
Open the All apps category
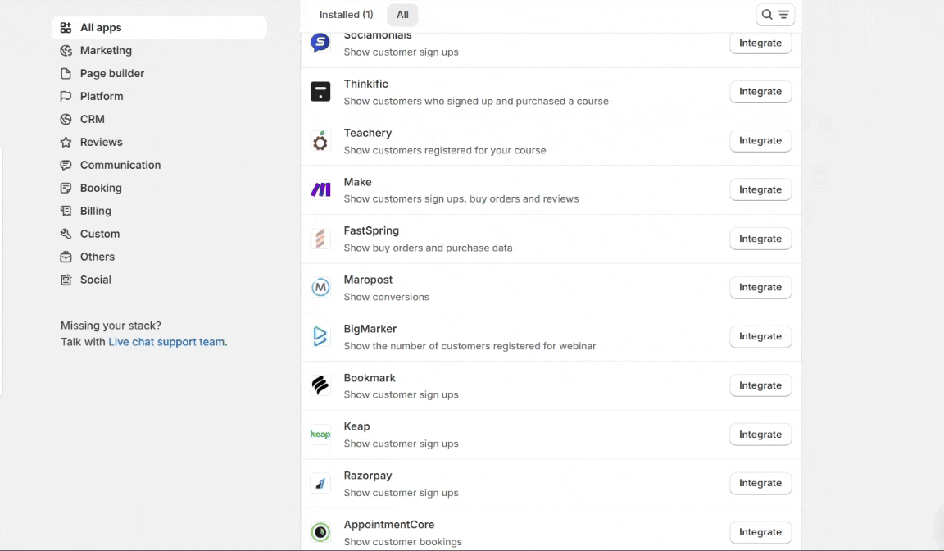coord(159,28)
